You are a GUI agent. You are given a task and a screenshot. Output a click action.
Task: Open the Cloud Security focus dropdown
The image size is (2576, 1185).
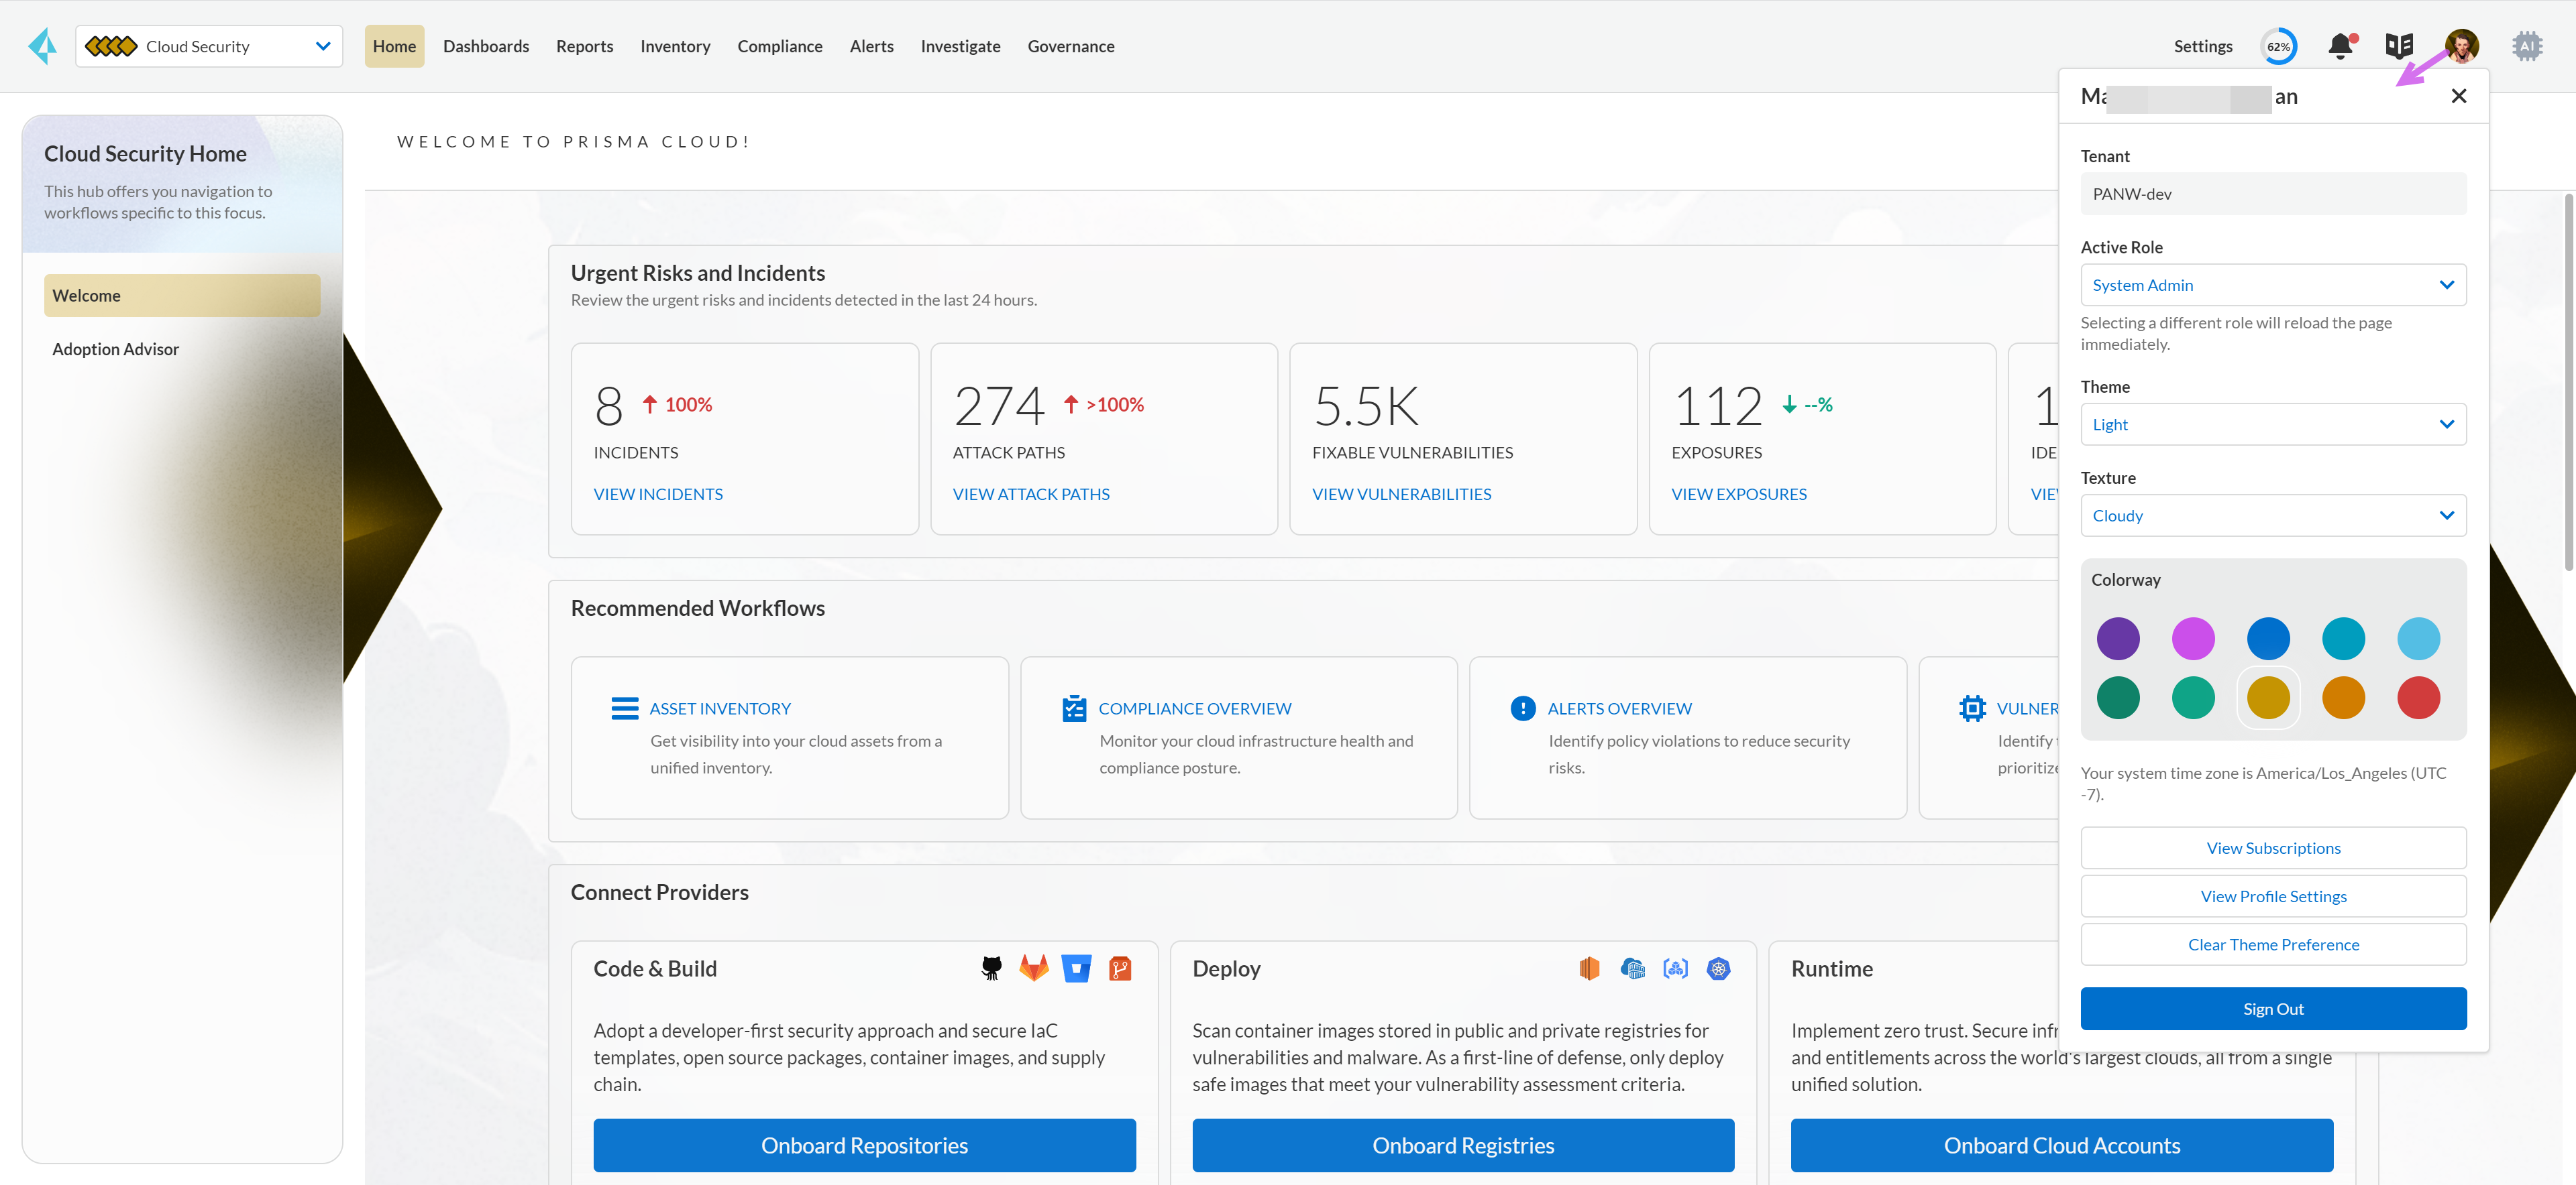coord(209,46)
